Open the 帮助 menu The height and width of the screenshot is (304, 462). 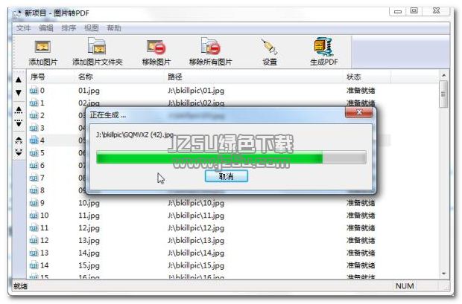coord(114,28)
